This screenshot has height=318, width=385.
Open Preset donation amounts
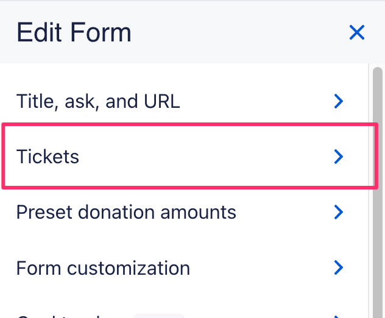click(126, 212)
